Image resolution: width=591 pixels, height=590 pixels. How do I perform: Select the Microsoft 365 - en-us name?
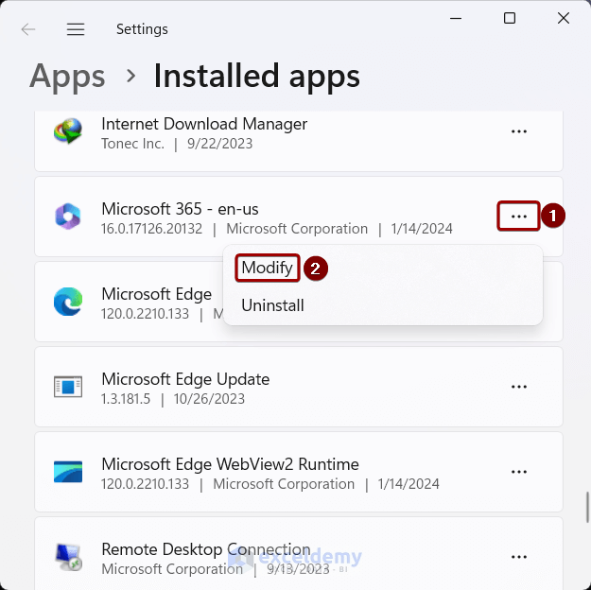(180, 209)
